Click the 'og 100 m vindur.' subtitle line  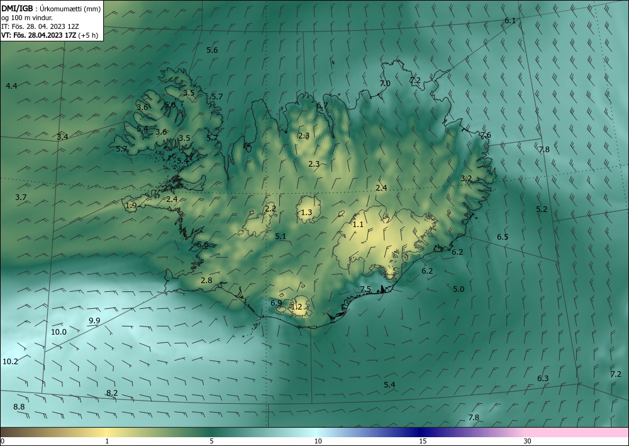point(27,17)
